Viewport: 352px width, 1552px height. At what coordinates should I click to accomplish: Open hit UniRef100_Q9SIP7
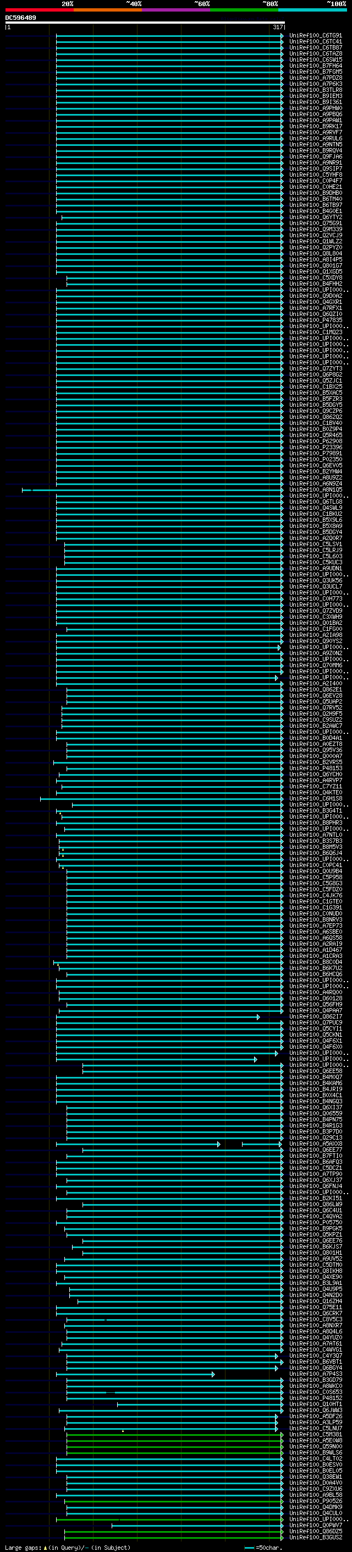point(315,168)
